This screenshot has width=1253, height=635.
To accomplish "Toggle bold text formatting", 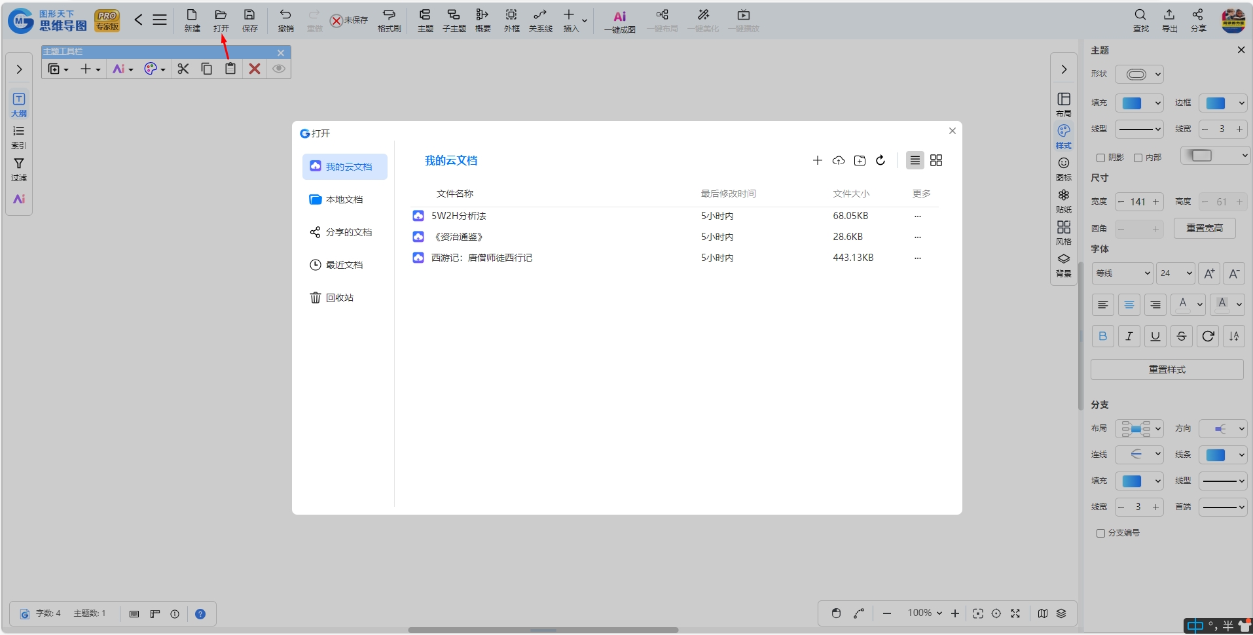I will pyautogui.click(x=1102, y=336).
